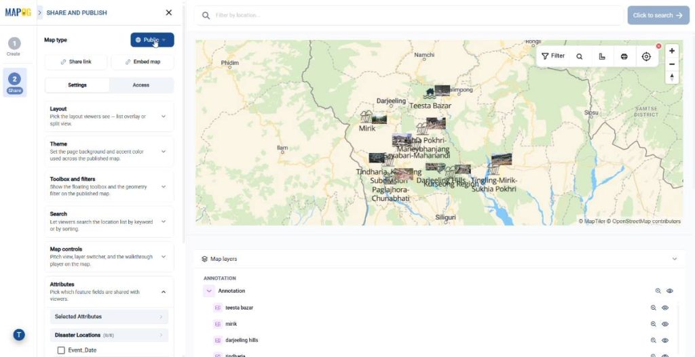Zoom to mirik layer
This screenshot has width=695, height=357.
(x=653, y=324)
